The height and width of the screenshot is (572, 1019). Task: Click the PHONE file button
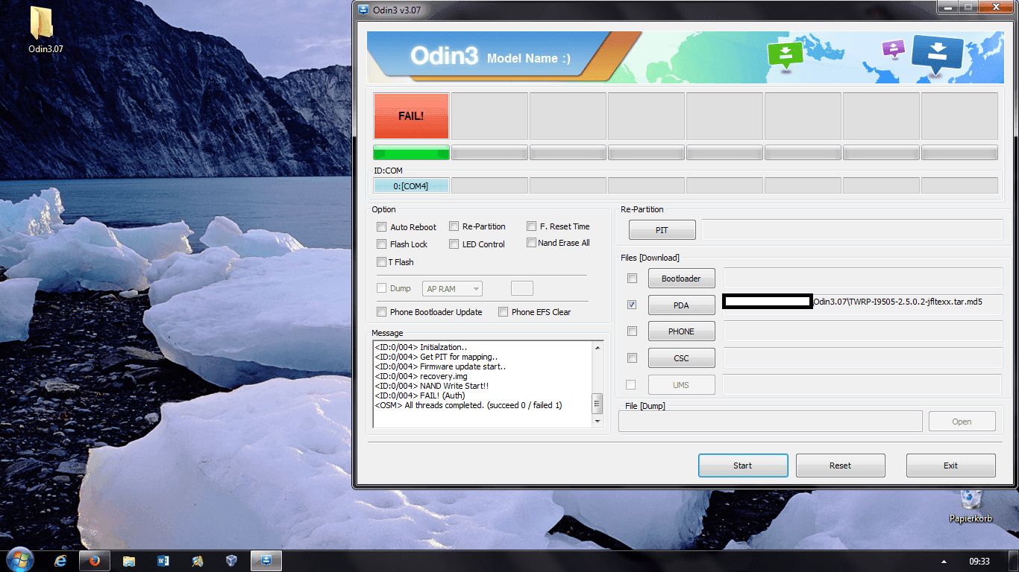pyautogui.click(x=681, y=331)
